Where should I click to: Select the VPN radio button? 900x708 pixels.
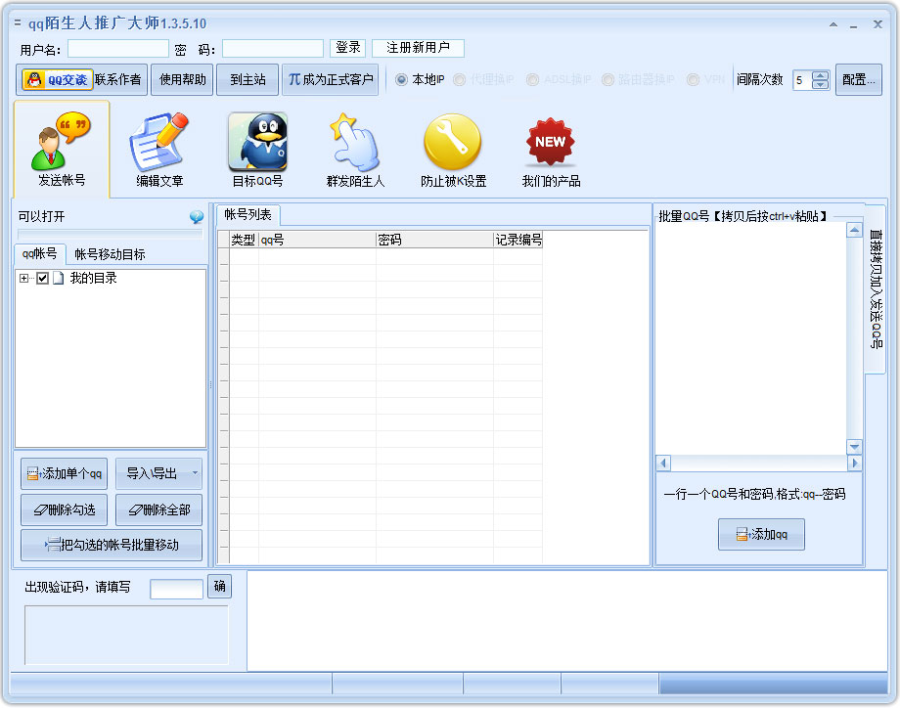click(693, 80)
